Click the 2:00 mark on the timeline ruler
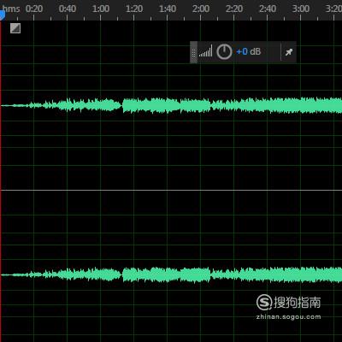This screenshot has height=342, width=342. click(201, 9)
